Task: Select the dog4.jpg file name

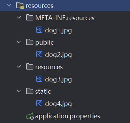Action: point(58,104)
